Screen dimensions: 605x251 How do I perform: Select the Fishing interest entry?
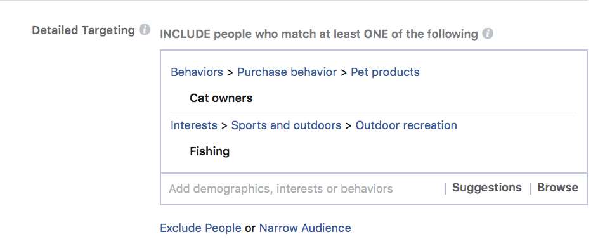(x=209, y=151)
